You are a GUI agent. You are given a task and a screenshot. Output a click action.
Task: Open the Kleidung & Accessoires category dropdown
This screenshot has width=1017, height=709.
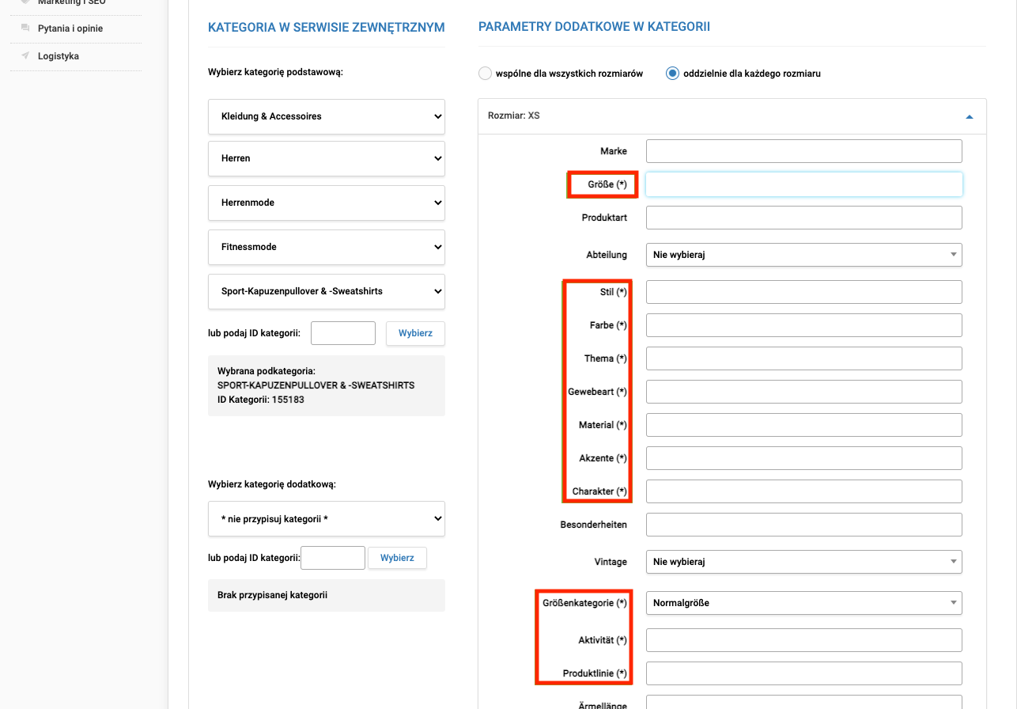327,116
